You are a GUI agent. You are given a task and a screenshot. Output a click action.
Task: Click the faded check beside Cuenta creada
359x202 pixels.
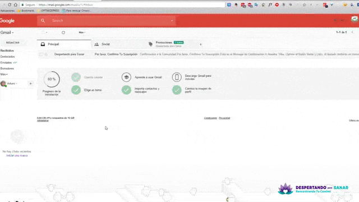click(x=76, y=77)
